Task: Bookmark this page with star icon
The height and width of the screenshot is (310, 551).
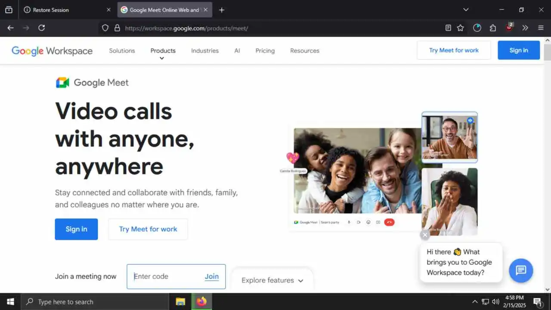Action: click(460, 28)
